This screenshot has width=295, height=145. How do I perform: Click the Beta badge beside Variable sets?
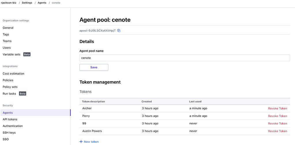pyautogui.click(x=27, y=54)
